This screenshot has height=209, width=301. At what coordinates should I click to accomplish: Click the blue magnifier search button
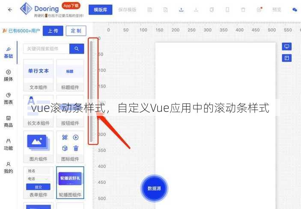tap(77, 49)
